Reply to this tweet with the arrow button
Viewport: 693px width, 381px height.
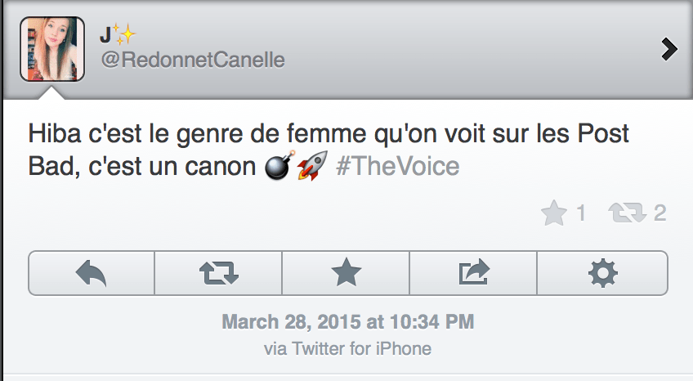pos(91,272)
